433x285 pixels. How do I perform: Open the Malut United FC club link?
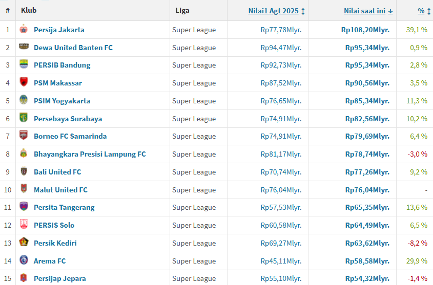[60, 190]
